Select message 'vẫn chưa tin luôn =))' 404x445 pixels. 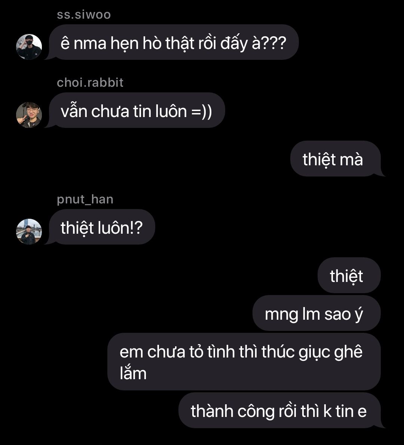click(x=136, y=110)
